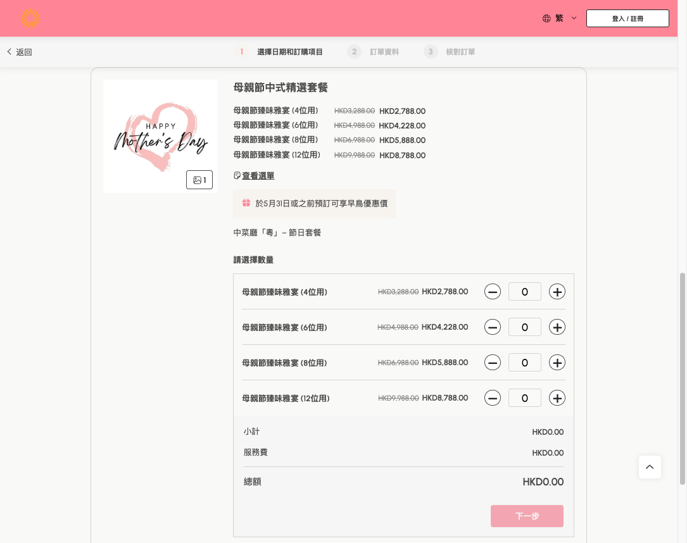687x543 pixels.
Task: Decrease quantity for 4位用 set
Action: pyautogui.click(x=493, y=292)
